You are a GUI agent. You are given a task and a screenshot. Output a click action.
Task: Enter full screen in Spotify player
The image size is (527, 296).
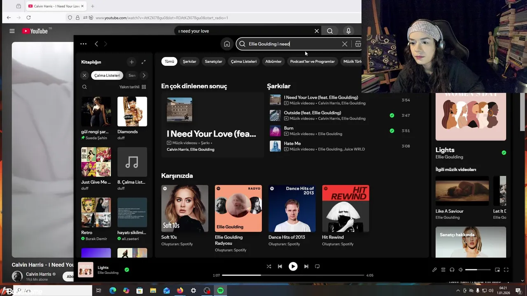pos(506,270)
